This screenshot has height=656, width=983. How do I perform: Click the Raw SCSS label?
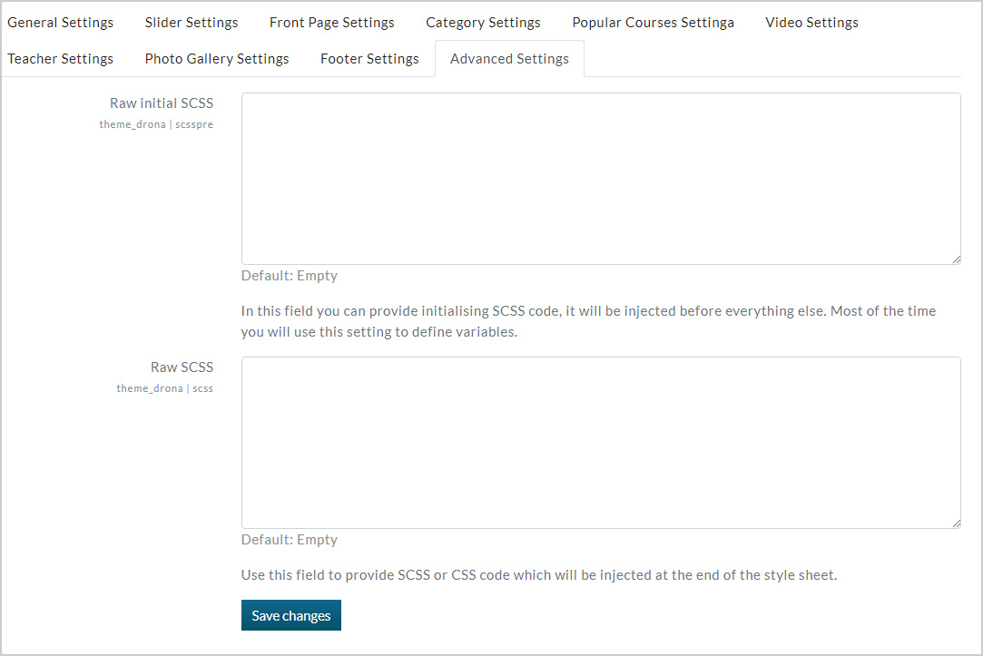(x=182, y=367)
